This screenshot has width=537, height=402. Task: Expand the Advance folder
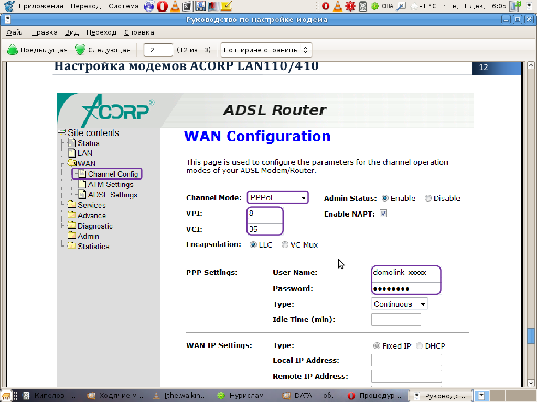[72, 215]
